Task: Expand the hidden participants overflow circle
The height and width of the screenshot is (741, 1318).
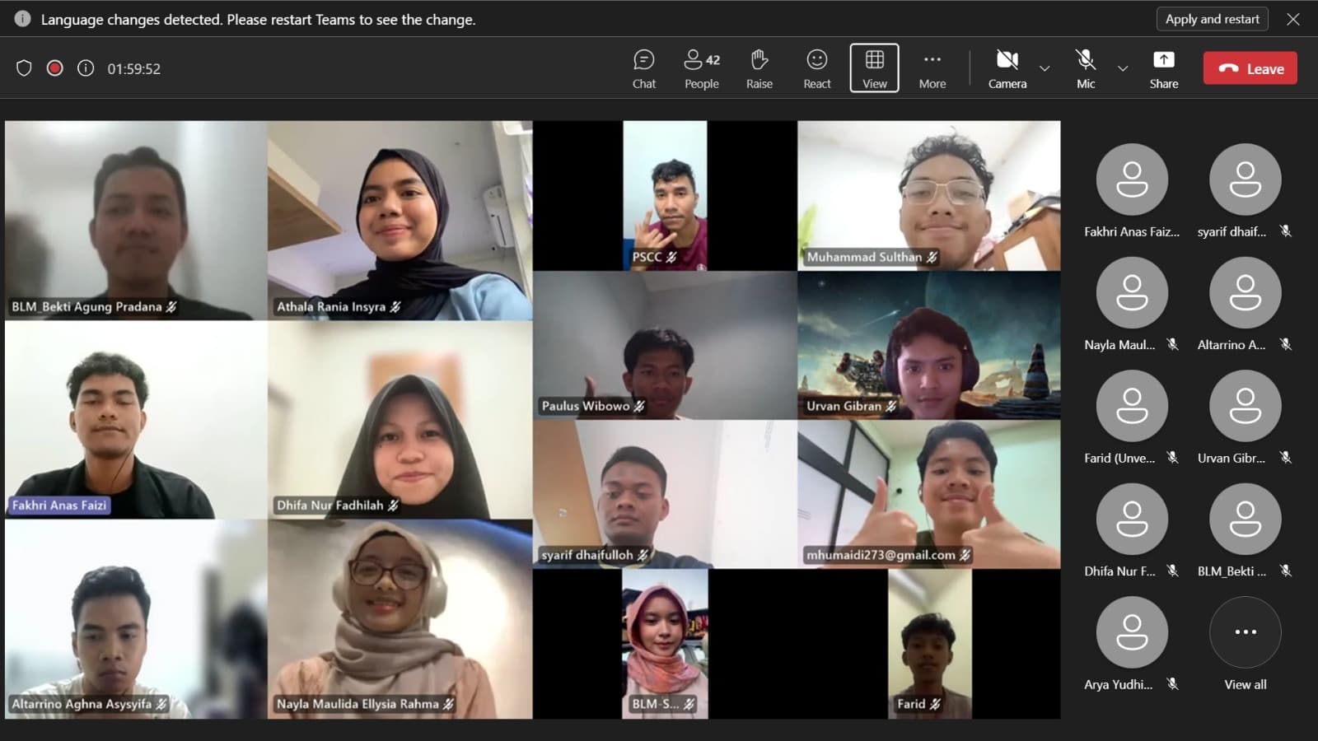Action: click(x=1244, y=631)
